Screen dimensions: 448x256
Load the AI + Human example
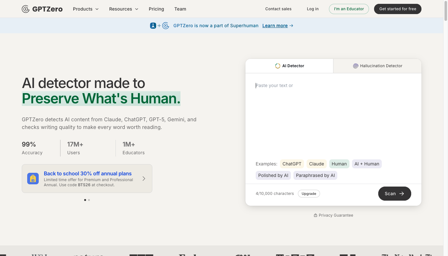(x=367, y=164)
